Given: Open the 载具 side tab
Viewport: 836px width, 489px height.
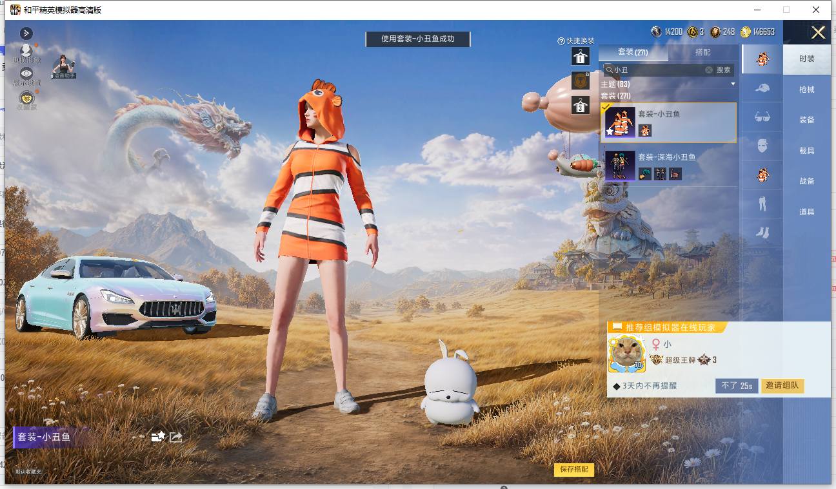Looking at the screenshot, I should tap(807, 150).
